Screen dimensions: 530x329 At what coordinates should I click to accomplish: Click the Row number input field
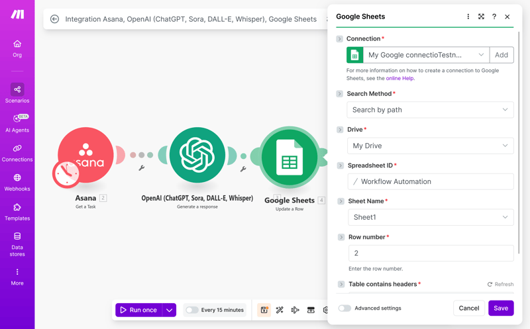430,253
